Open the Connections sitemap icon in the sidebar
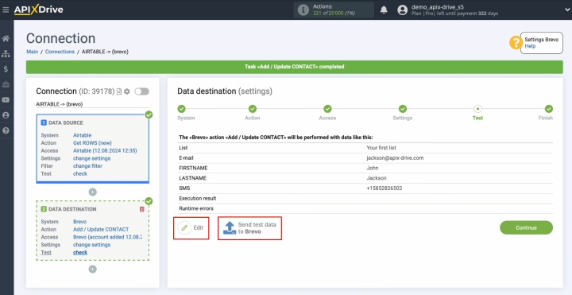Image resolution: width=572 pixels, height=295 pixels. point(6,54)
